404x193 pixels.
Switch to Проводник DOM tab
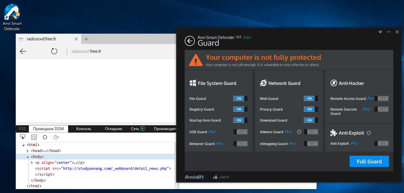[48, 129]
